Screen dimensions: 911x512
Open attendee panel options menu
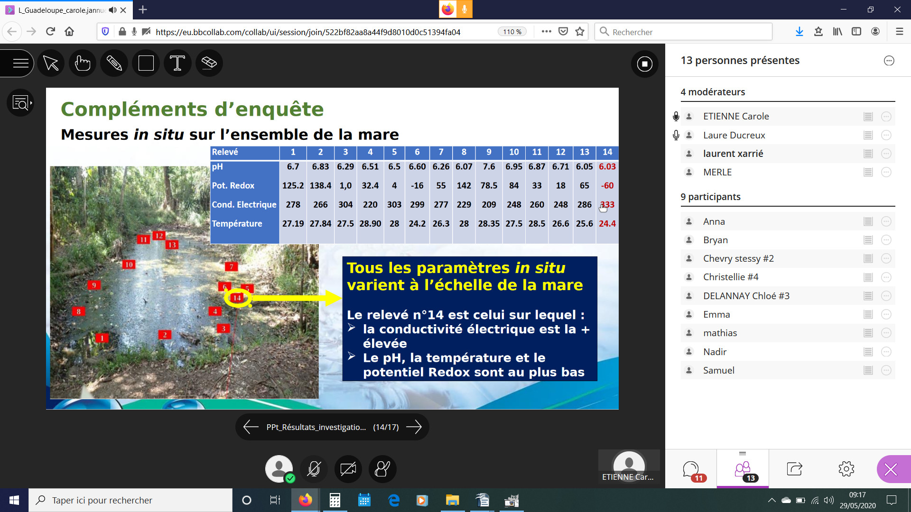tap(889, 61)
